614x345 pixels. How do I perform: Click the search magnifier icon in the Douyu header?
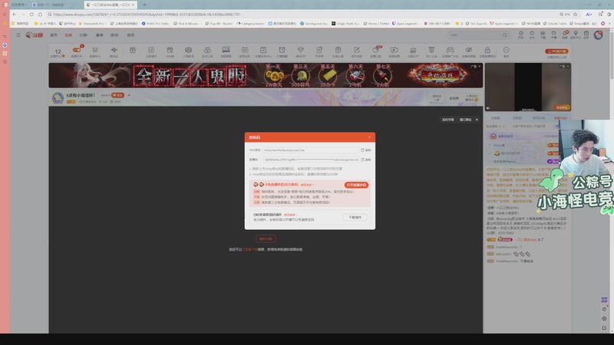tap(505, 35)
